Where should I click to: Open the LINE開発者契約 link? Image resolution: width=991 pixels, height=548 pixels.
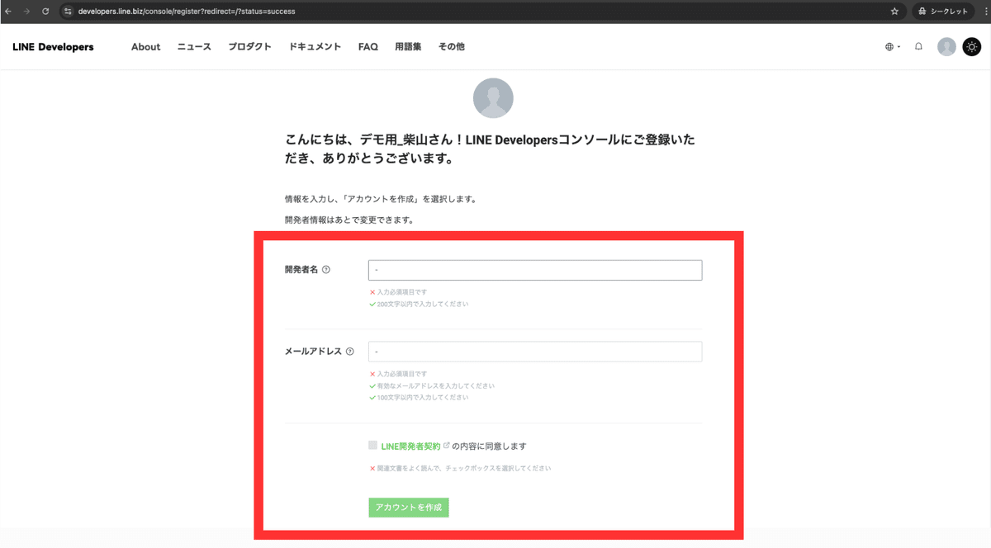[410, 446]
